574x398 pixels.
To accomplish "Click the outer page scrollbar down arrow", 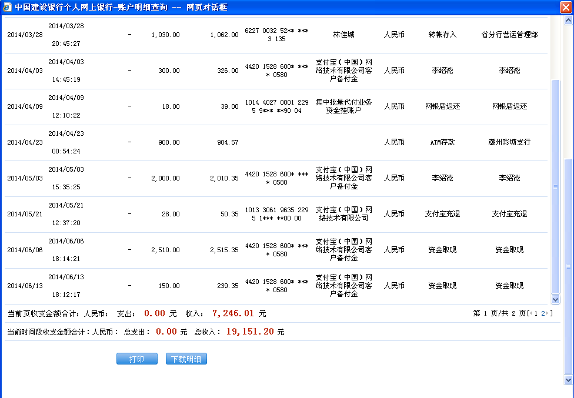I will (x=568, y=380).
